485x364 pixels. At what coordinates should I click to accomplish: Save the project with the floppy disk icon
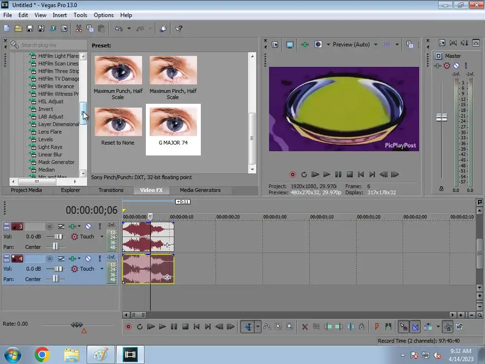[30, 29]
